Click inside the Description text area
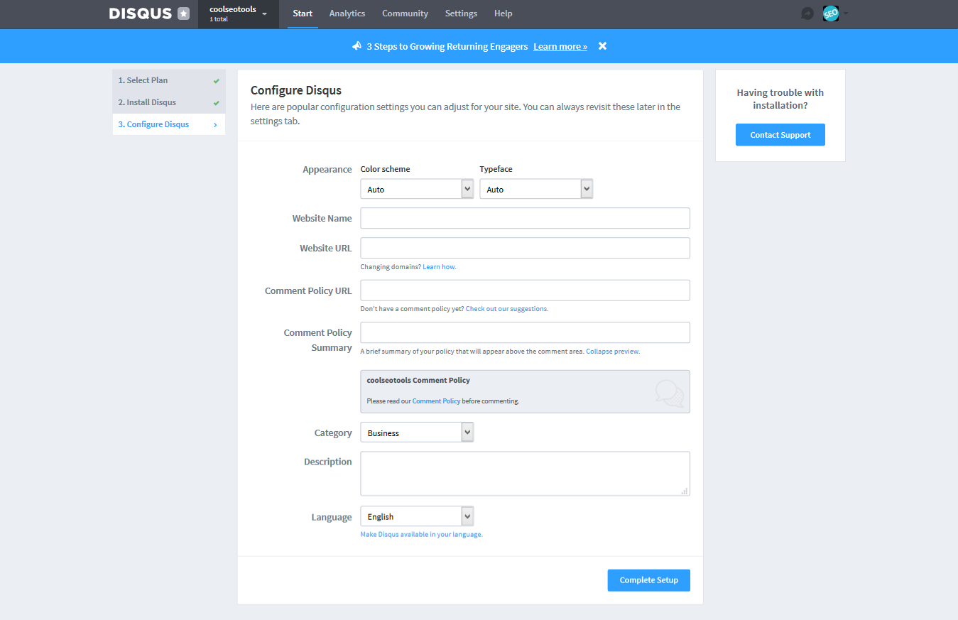Image resolution: width=958 pixels, height=620 pixels. coord(525,473)
